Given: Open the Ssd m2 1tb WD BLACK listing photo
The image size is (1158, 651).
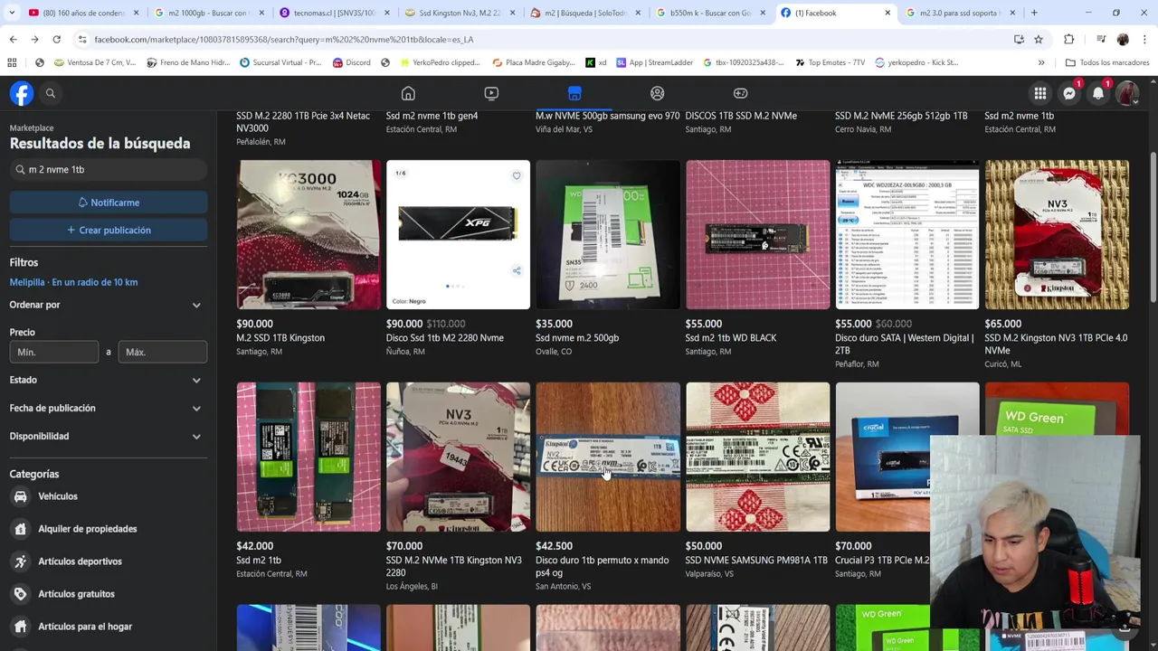Looking at the screenshot, I should tap(757, 235).
